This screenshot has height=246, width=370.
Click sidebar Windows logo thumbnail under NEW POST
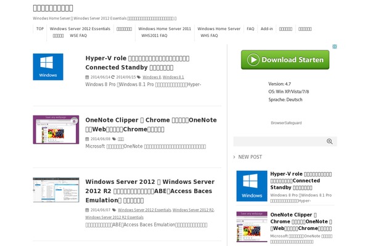(252, 186)
